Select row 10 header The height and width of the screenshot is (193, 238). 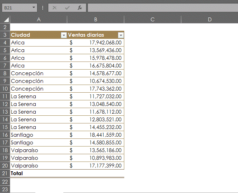click(x=5, y=89)
